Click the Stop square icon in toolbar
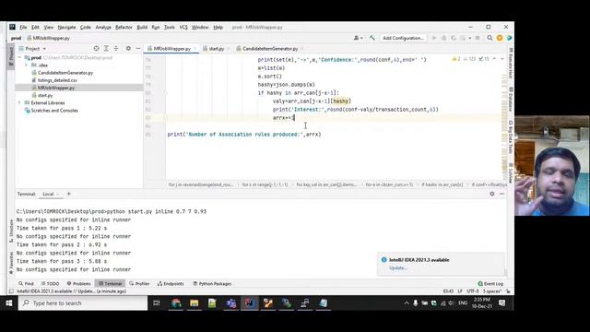 tap(478, 38)
